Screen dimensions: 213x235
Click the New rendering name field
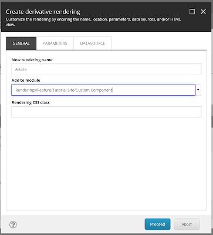[106, 69]
